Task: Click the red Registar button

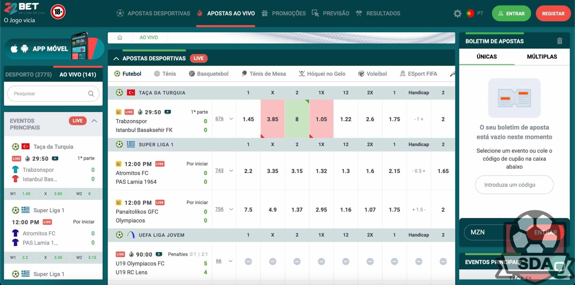Action: click(553, 13)
